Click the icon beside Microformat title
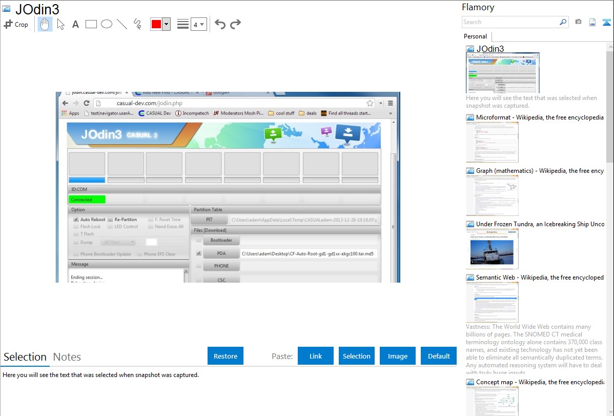Image resolution: width=614 pixels, height=416 pixels. tap(470, 117)
